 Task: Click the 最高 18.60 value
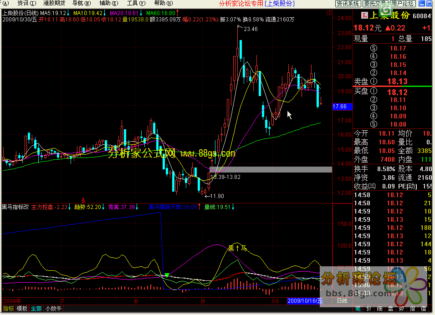tap(386, 142)
